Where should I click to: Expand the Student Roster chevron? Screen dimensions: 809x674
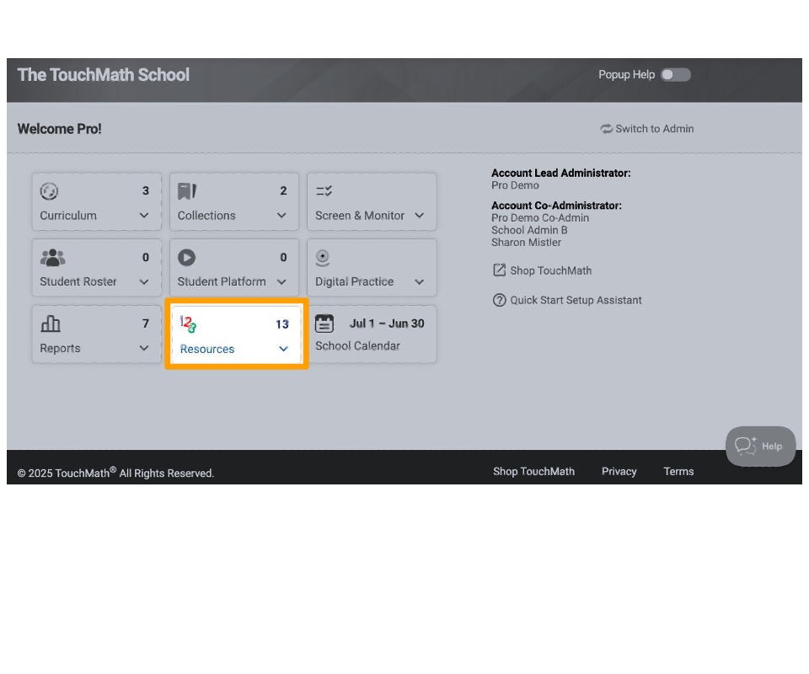144,282
